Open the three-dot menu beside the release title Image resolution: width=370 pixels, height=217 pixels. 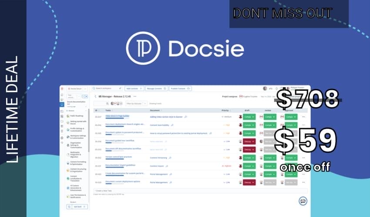point(135,96)
